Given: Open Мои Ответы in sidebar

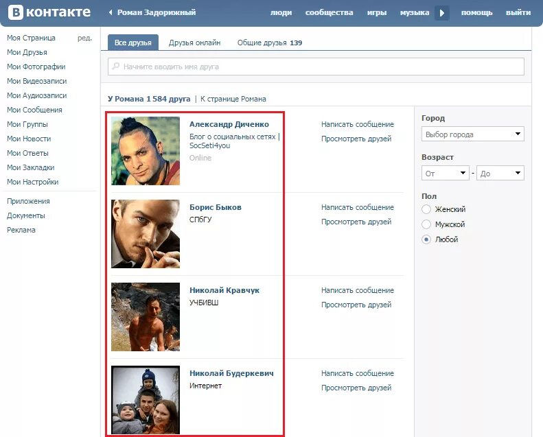Looking at the screenshot, I should [x=27, y=153].
